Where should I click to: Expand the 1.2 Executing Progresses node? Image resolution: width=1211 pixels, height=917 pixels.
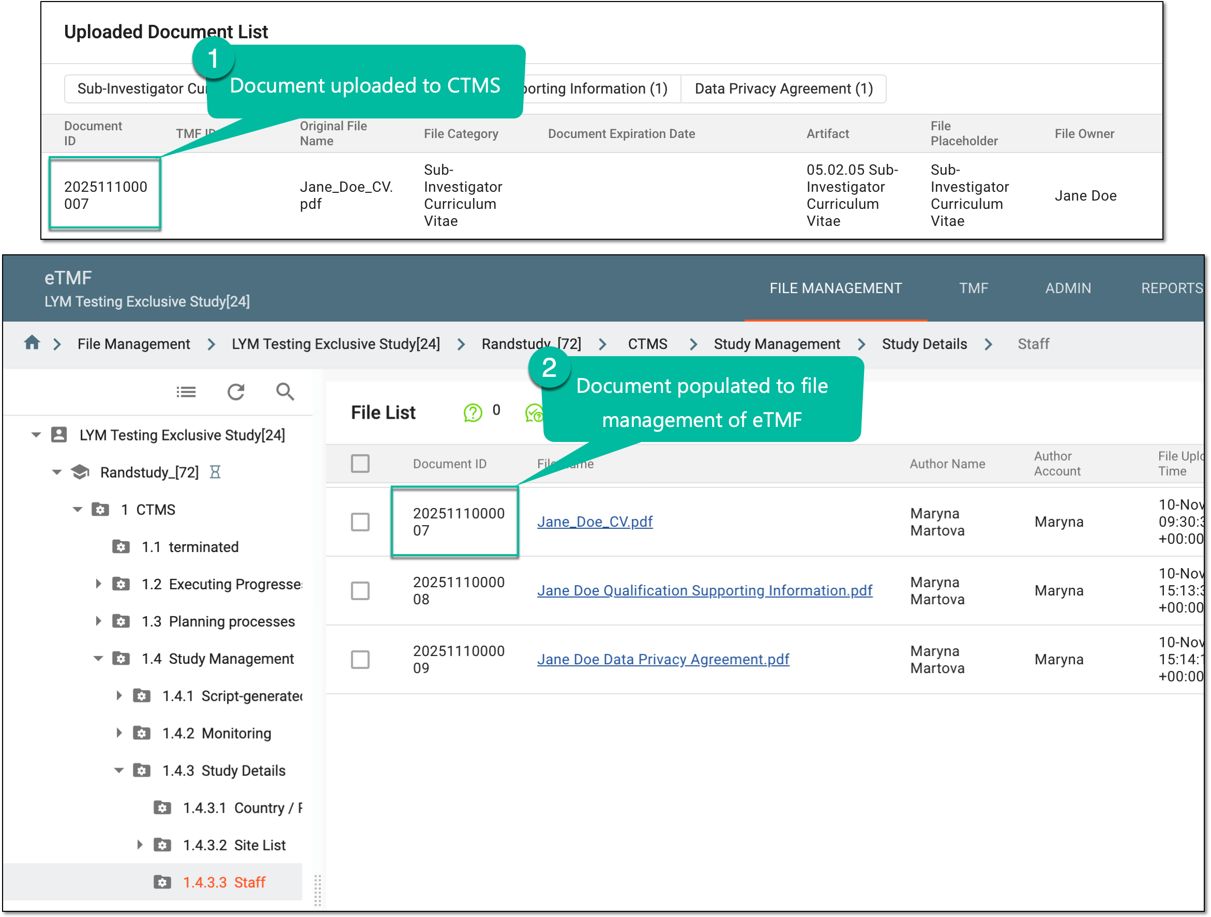coord(99,584)
